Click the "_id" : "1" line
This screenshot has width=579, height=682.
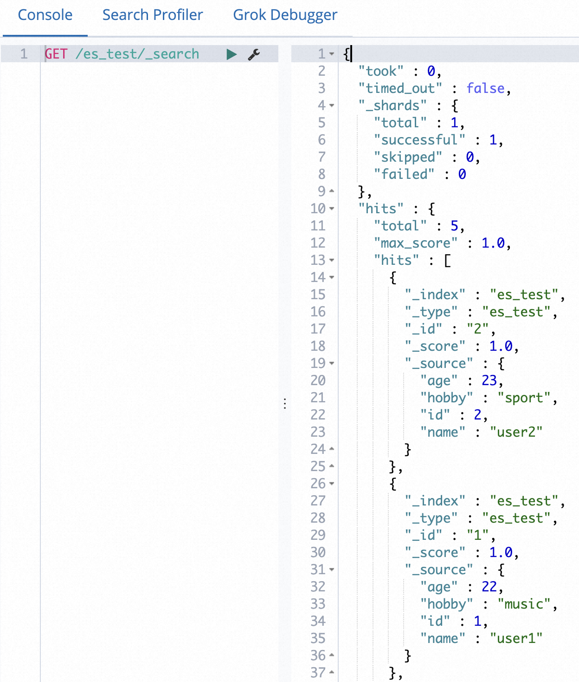(x=450, y=535)
